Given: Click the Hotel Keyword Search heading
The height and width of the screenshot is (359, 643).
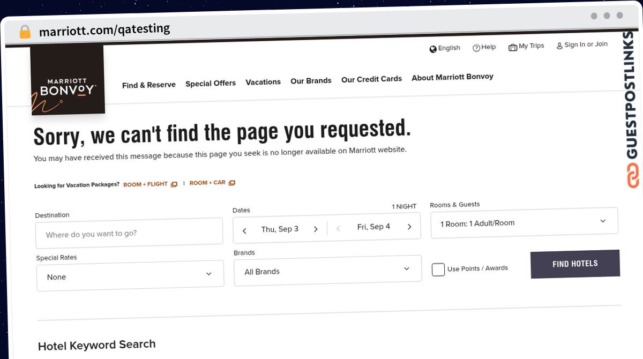Looking at the screenshot, I should click(96, 345).
